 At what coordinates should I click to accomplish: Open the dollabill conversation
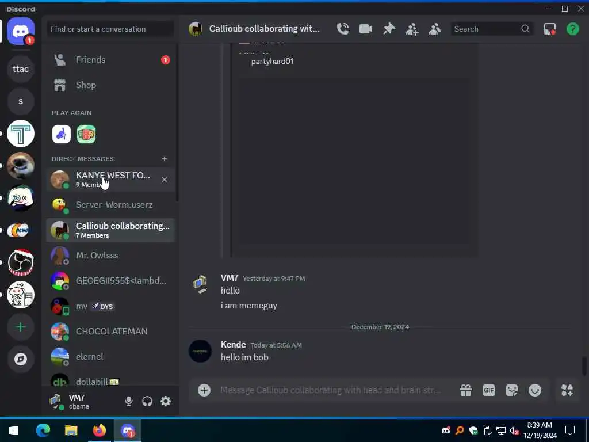pyautogui.click(x=110, y=380)
